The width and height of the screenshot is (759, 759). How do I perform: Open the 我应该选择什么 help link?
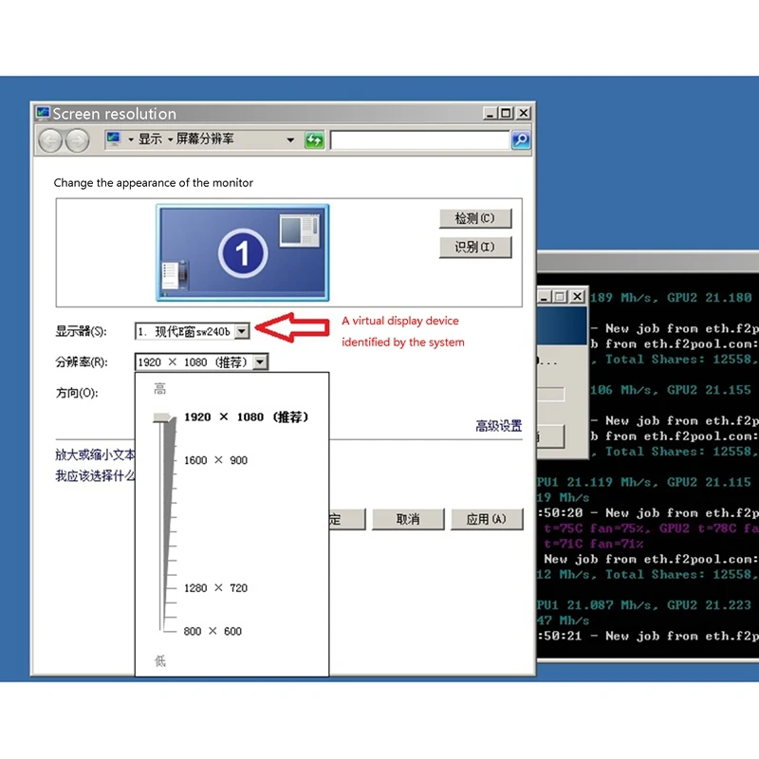(x=95, y=476)
